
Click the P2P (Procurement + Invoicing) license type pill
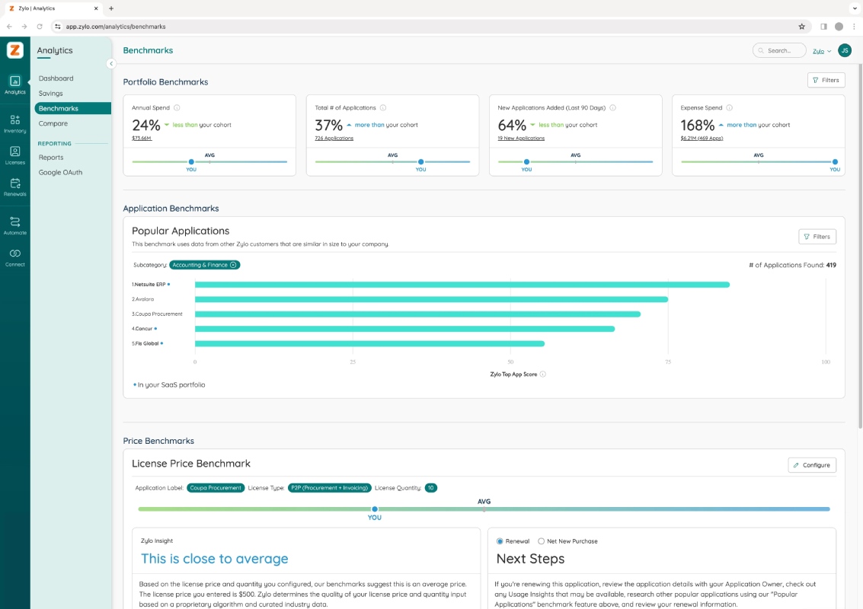click(x=330, y=488)
